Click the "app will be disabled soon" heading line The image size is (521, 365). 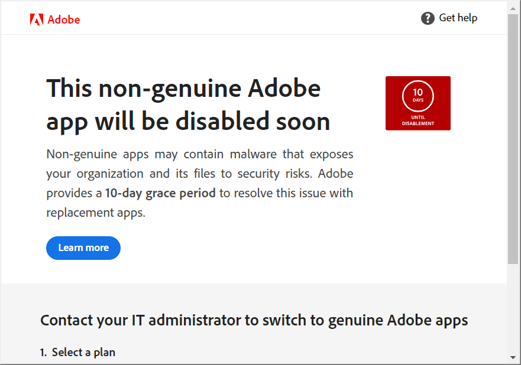[x=188, y=122]
